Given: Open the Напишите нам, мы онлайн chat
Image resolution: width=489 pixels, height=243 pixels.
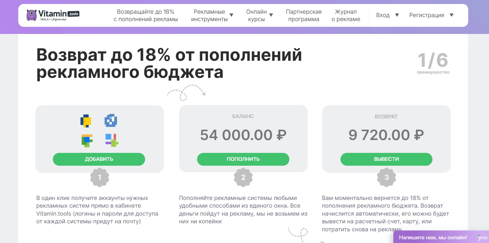Looking at the screenshot, I should click(x=433, y=237).
